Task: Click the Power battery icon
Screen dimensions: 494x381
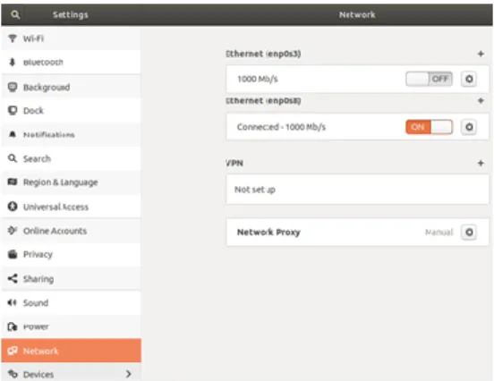Action: 13,326
